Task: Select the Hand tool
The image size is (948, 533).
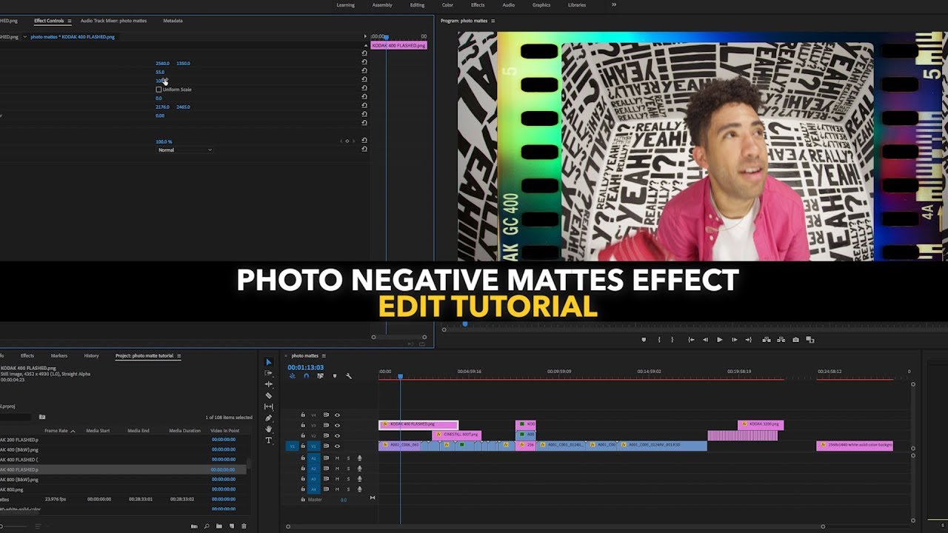Action: tap(269, 429)
